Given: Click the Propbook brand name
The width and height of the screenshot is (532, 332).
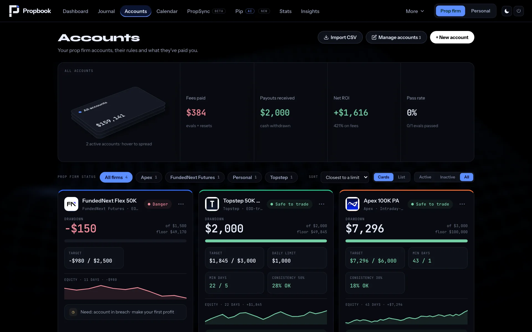Looking at the screenshot, I should (x=37, y=11).
